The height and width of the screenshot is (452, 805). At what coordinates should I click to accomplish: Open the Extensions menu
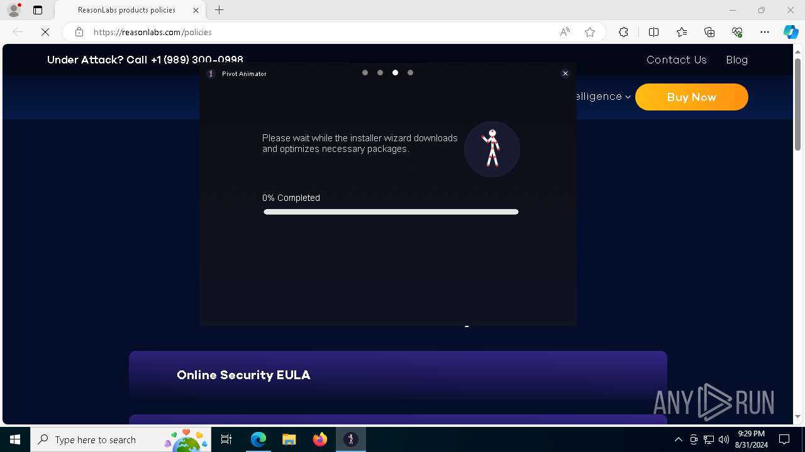(623, 32)
